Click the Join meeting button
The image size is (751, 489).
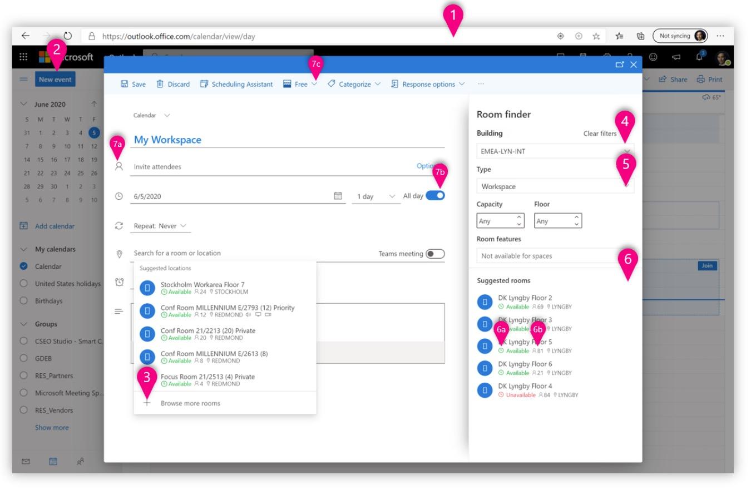pyautogui.click(x=707, y=265)
